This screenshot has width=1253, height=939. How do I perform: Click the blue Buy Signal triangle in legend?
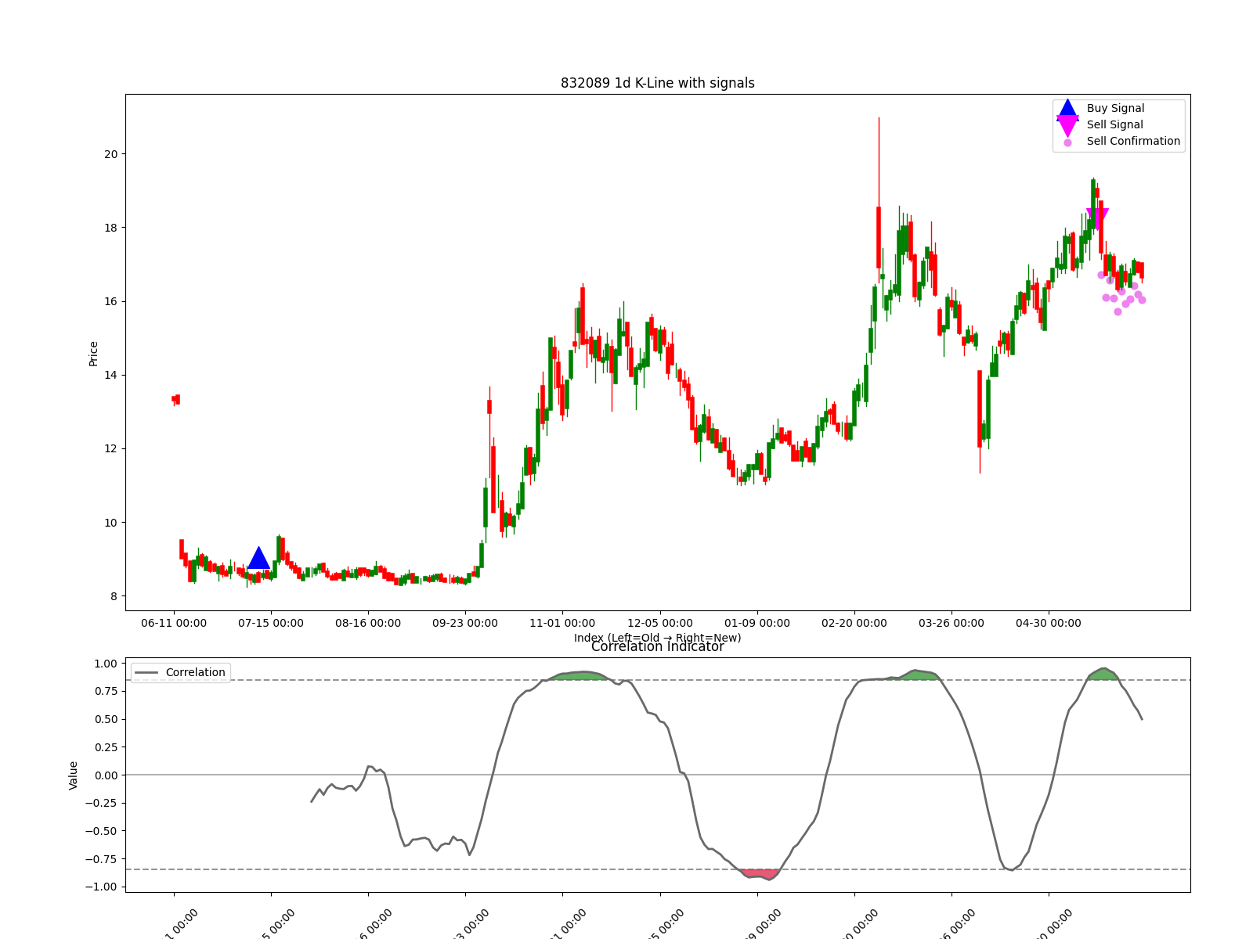(x=1067, y=110)
